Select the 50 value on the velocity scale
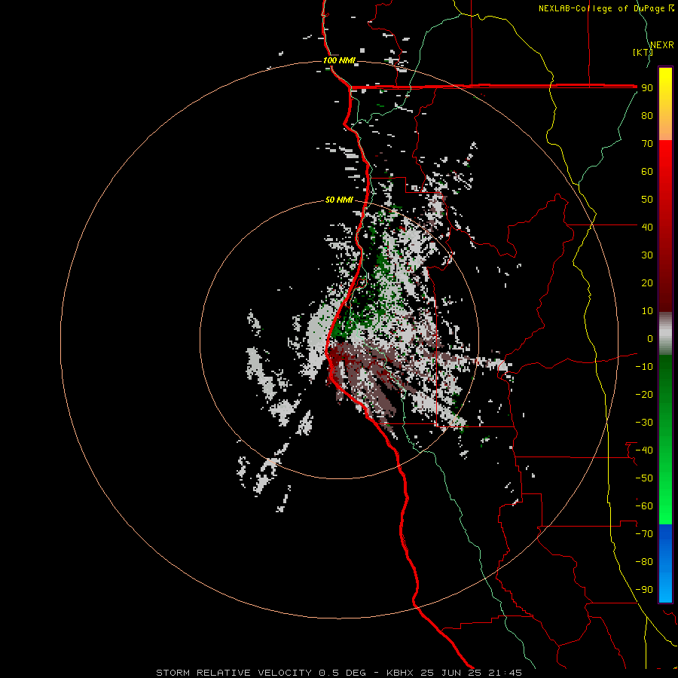Viewport: 678px width, 678px height. point(647,200)
